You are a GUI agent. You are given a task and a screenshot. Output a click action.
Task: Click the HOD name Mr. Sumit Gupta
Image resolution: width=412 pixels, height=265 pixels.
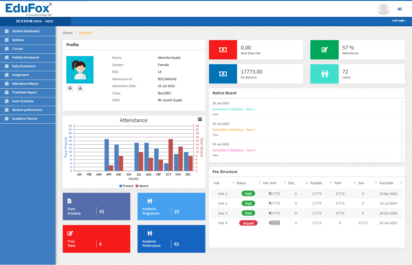click(170, 100)
